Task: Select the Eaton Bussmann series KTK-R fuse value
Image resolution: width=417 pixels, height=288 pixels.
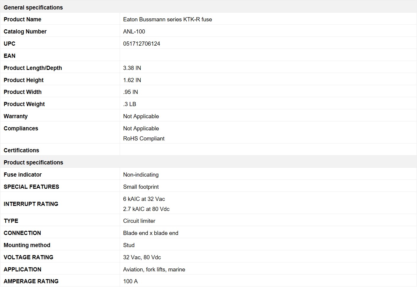Action: pos(167,20)
